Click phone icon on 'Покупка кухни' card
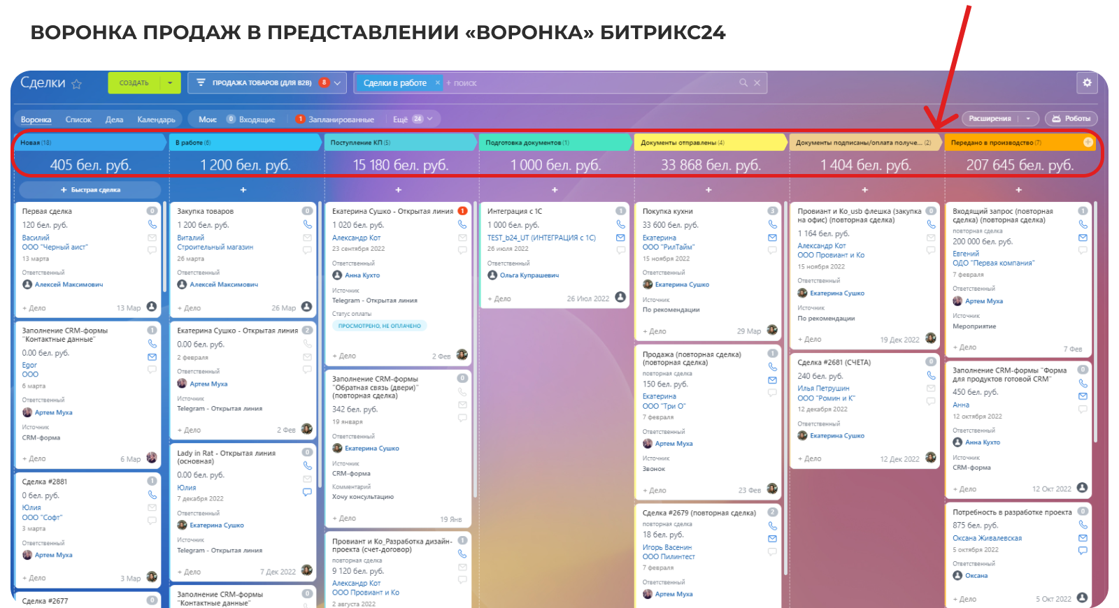Viewport: 1119px width, 608px height. [x=772, y=224]
